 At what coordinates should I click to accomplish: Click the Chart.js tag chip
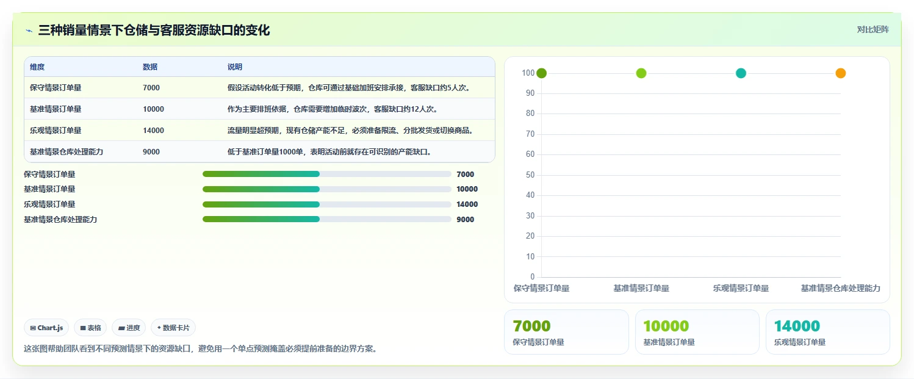tap(46, 328)
